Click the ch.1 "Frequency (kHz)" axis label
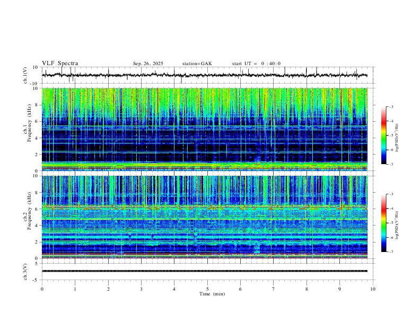 click(29, 123)
